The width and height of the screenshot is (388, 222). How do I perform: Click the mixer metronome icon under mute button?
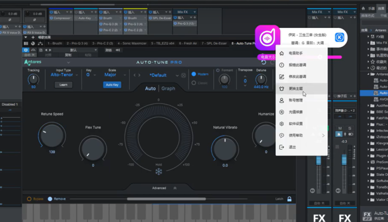339,134
